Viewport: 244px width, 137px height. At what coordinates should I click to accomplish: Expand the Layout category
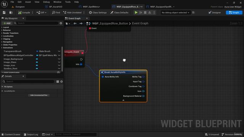[2, 27]
